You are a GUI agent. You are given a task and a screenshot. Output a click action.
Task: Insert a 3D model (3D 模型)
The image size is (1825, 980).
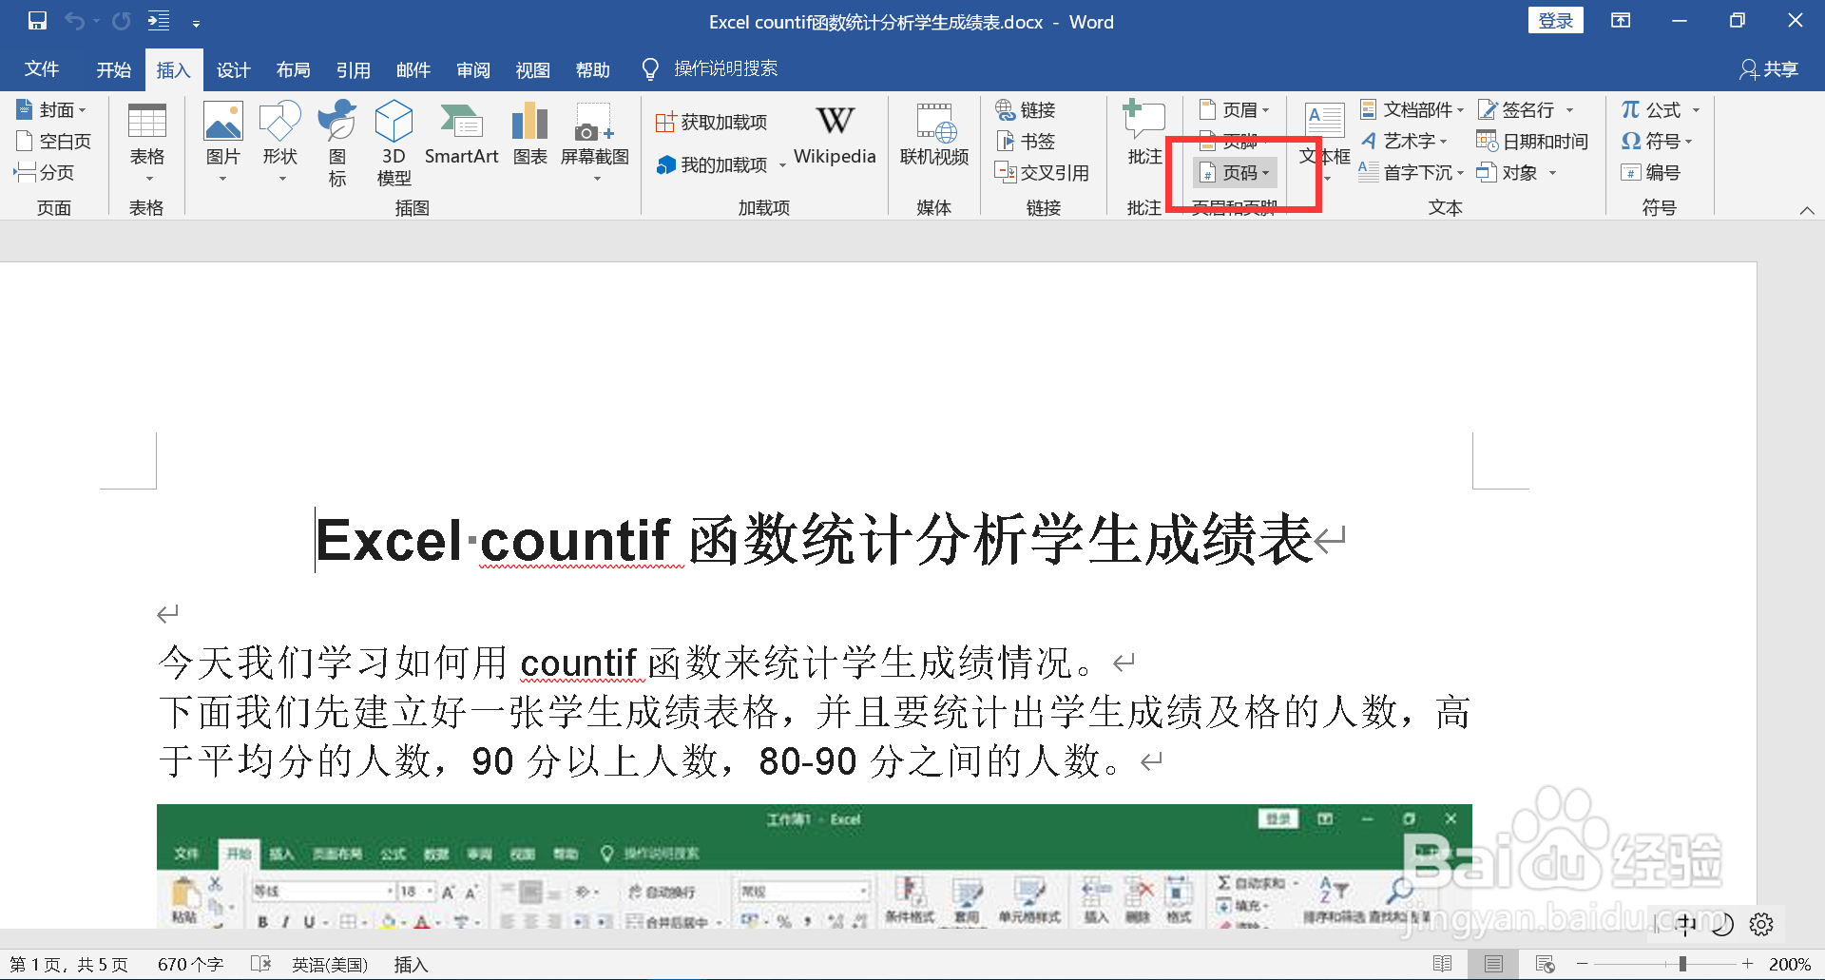coord(394,144)
